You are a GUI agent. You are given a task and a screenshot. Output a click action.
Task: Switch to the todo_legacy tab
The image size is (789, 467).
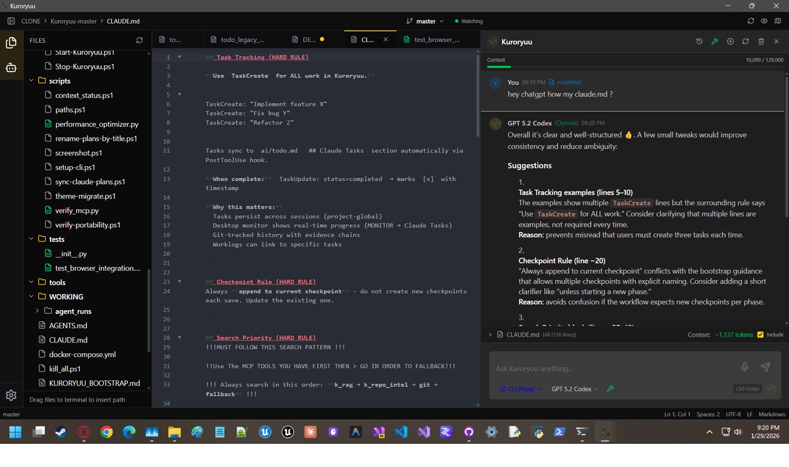(243, 39)
